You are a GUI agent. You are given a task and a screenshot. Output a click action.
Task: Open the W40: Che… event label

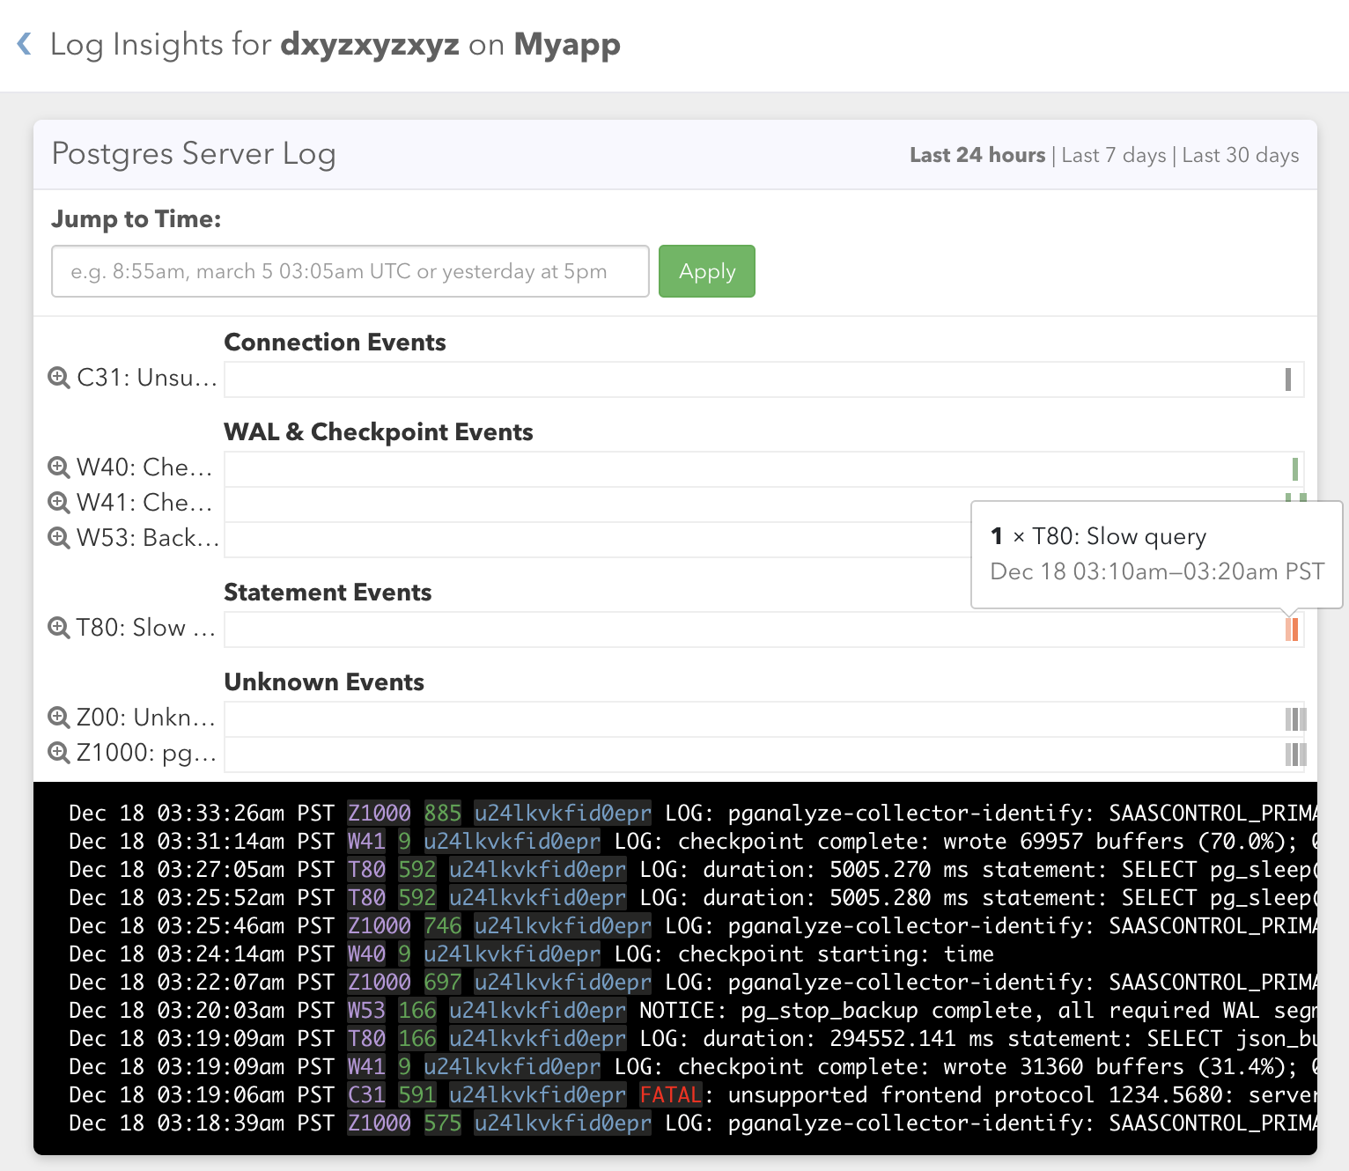tap(145, 468)
